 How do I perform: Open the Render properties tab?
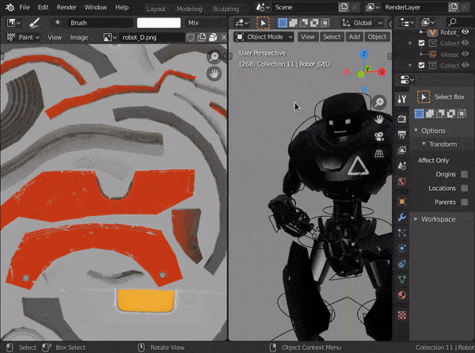[402, 119]
